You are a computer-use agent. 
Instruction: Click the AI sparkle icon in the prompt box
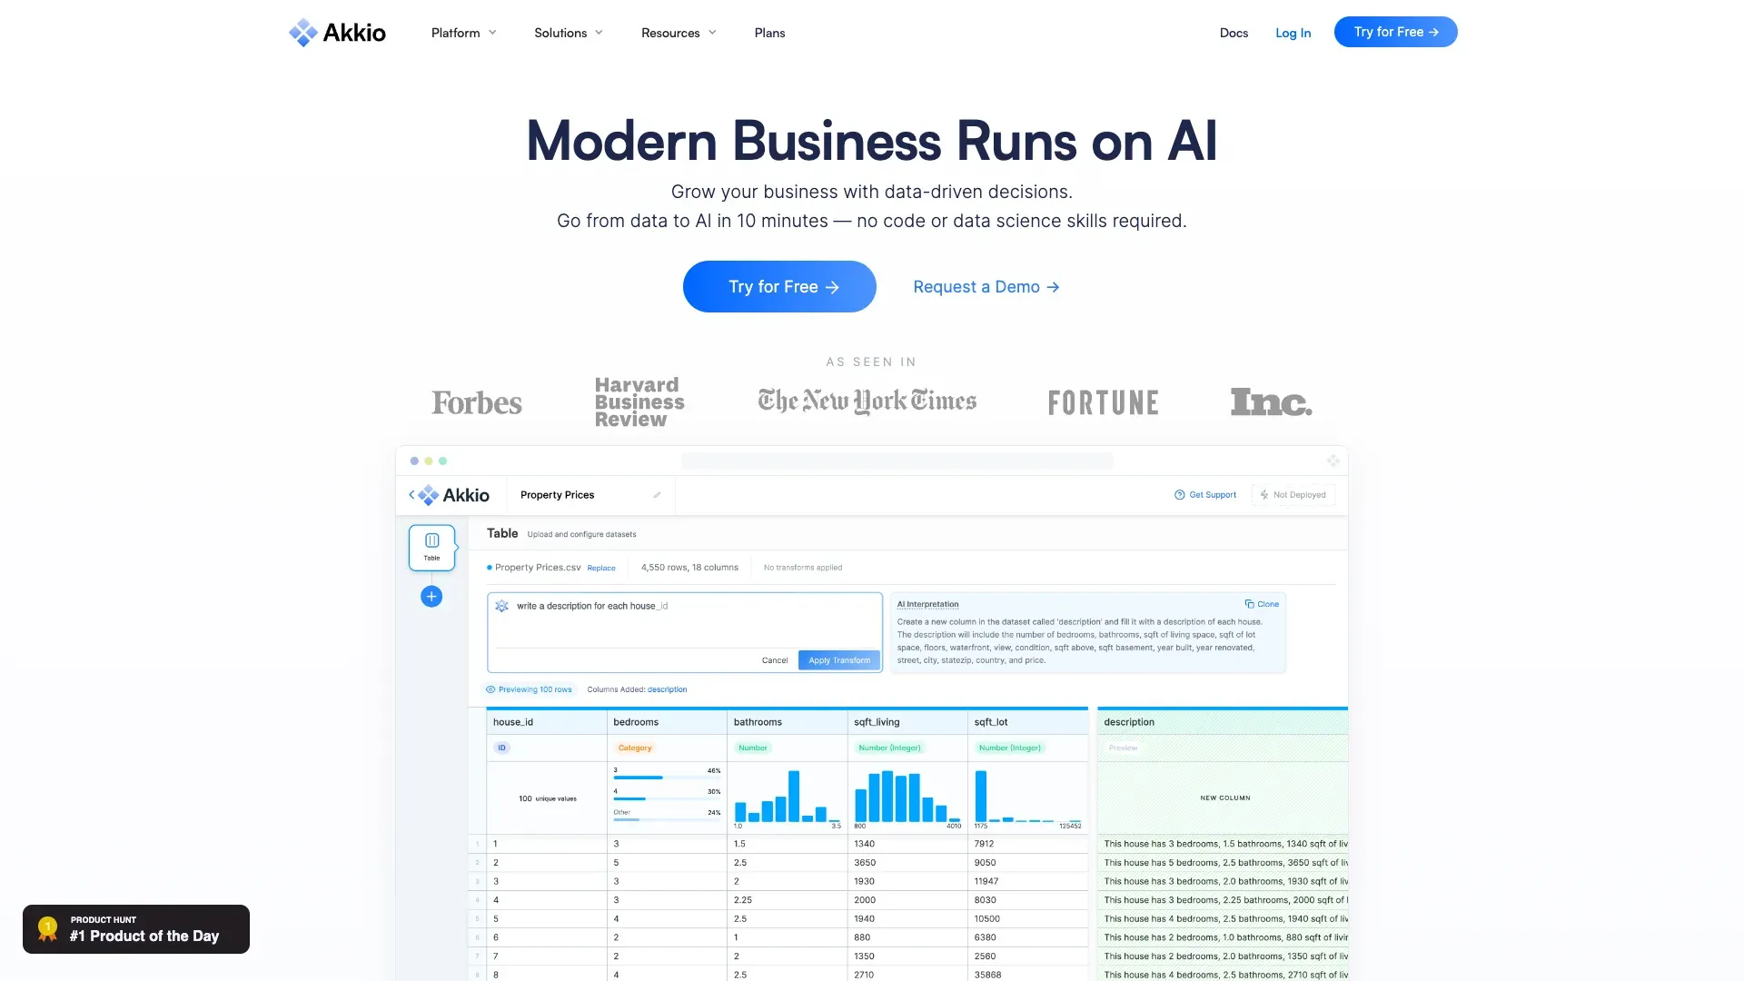[x=501, y=606]
